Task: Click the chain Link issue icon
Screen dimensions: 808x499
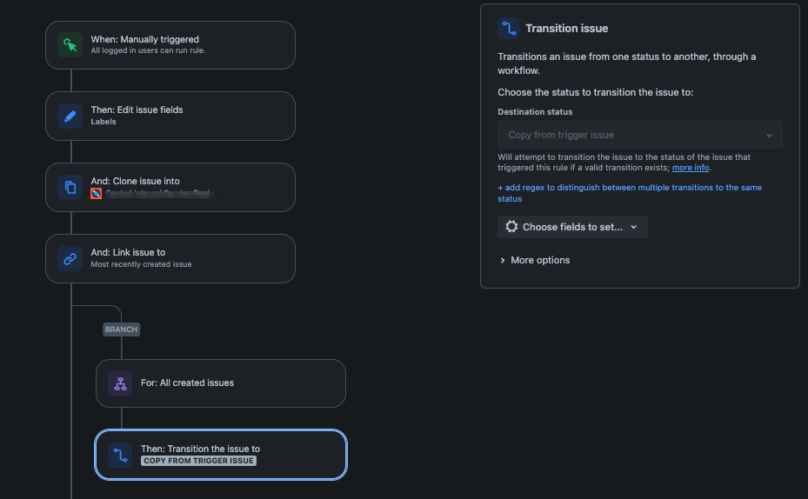Action: click(70, 258)
